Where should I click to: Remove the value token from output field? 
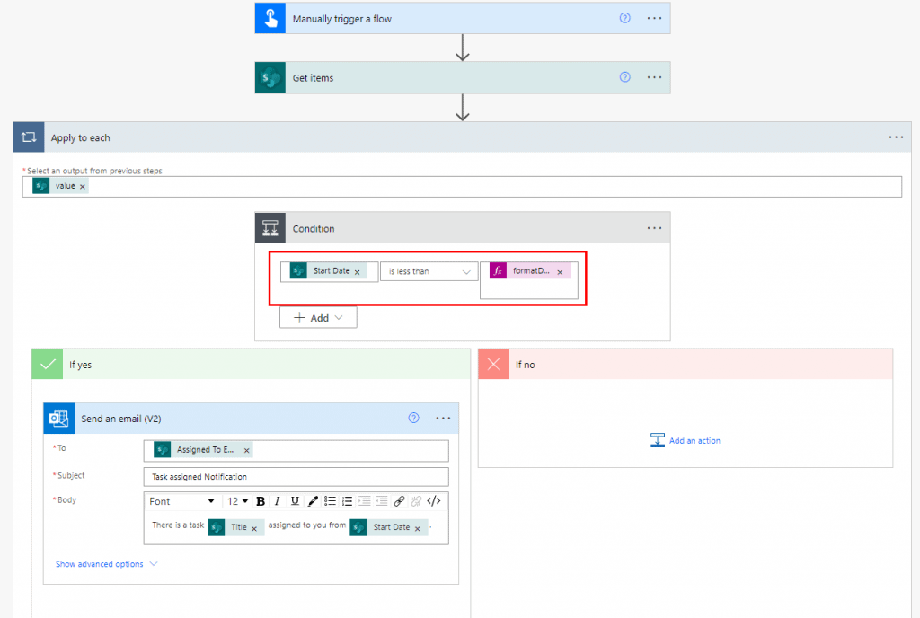[x=82, y=187]
